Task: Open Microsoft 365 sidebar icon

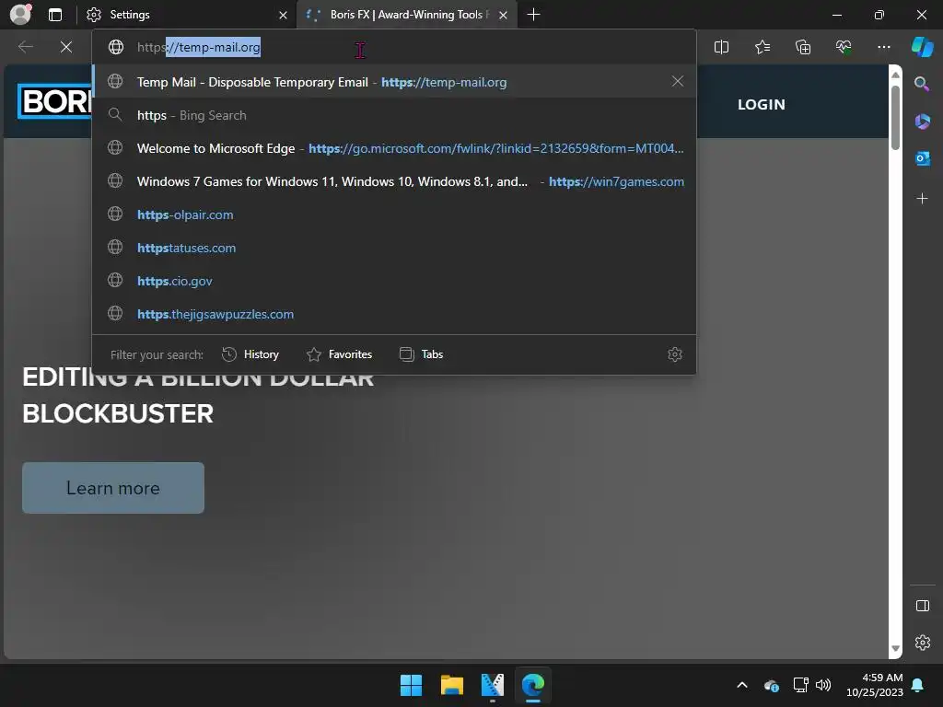Action: pyautogui.click(x=922, y=122)
